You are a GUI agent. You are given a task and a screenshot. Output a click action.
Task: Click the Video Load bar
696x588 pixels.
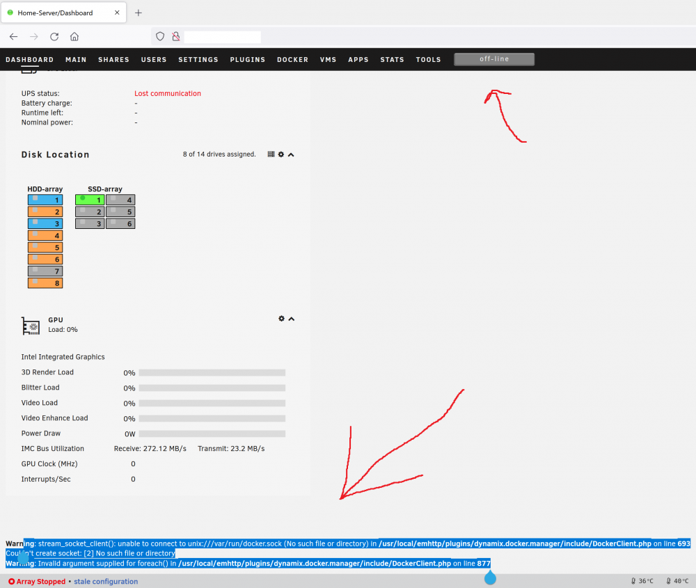click(x=212, y=404)
